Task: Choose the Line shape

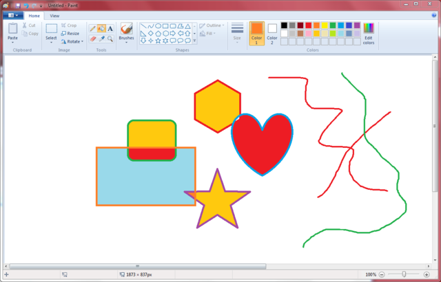Action: coord(143,26)
